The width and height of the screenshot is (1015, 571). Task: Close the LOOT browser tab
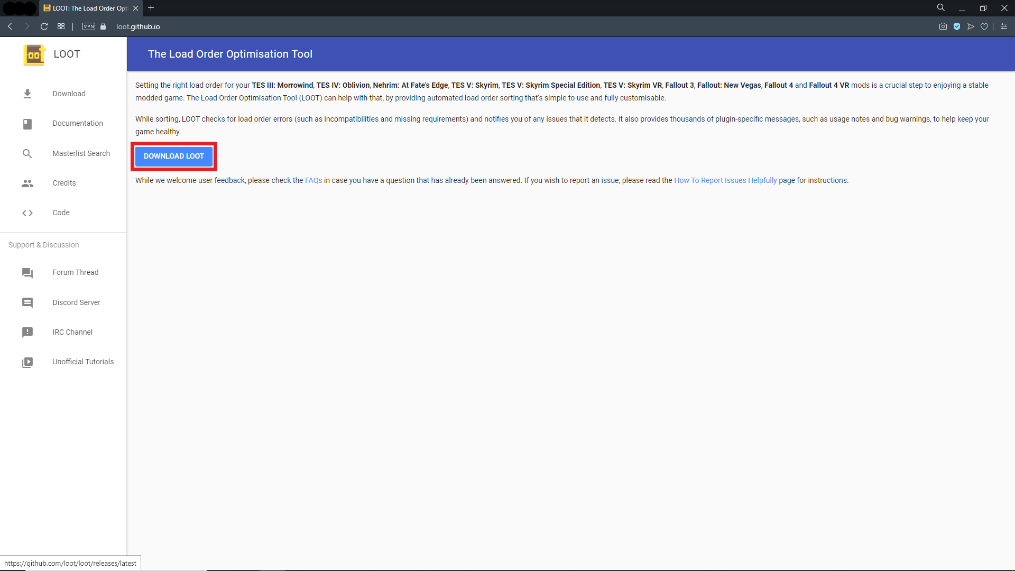tap(135, 8)
